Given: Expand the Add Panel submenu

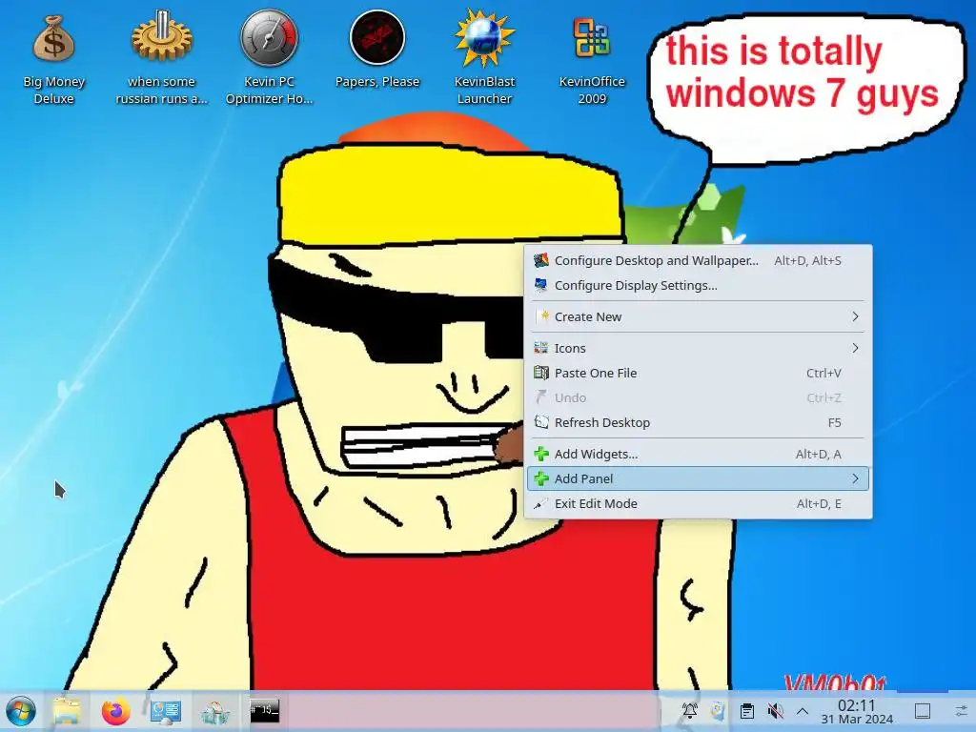Looking at the screenshot, I should pos(698,478).
